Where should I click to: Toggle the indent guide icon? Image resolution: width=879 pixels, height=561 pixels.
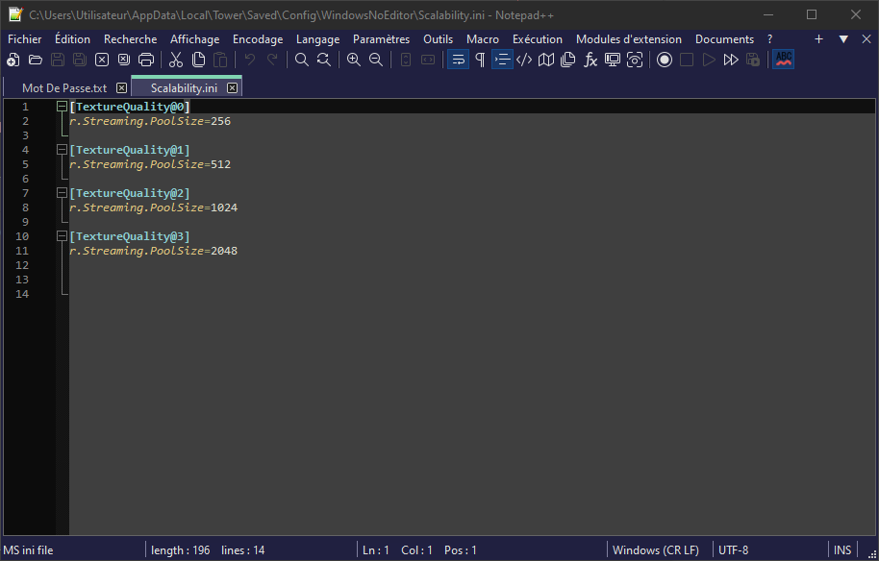point(502,60)
